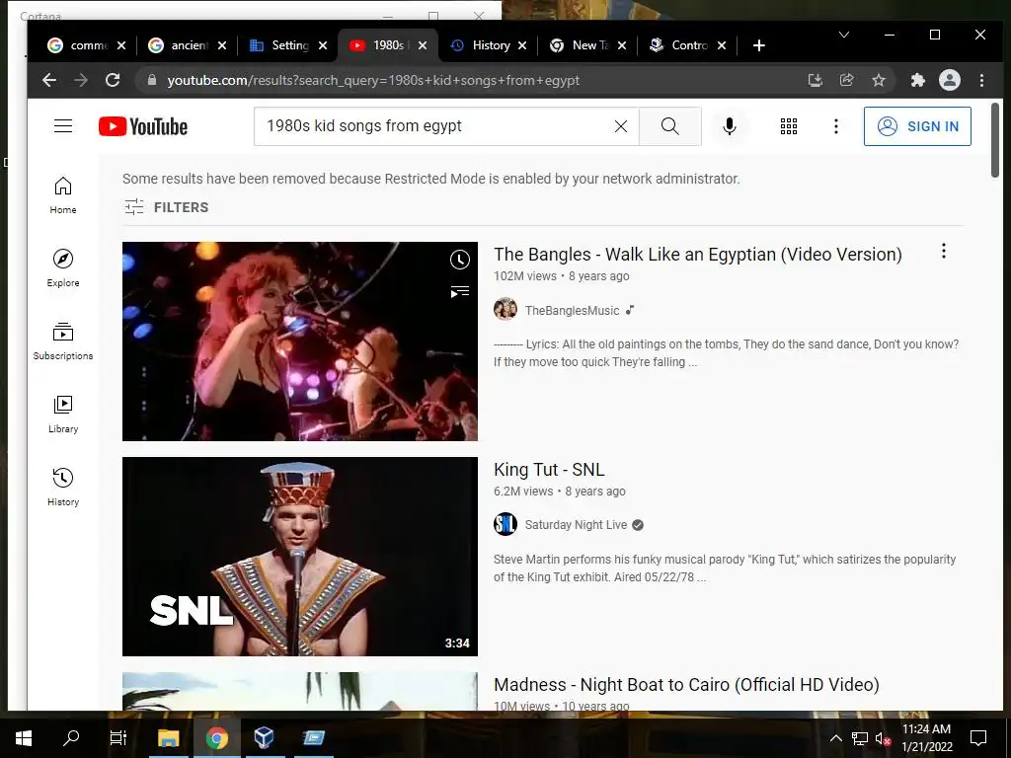Open the Extensions puzzle icon
Viewport: 1011px width, 758px height.
(x=917, y=80)
